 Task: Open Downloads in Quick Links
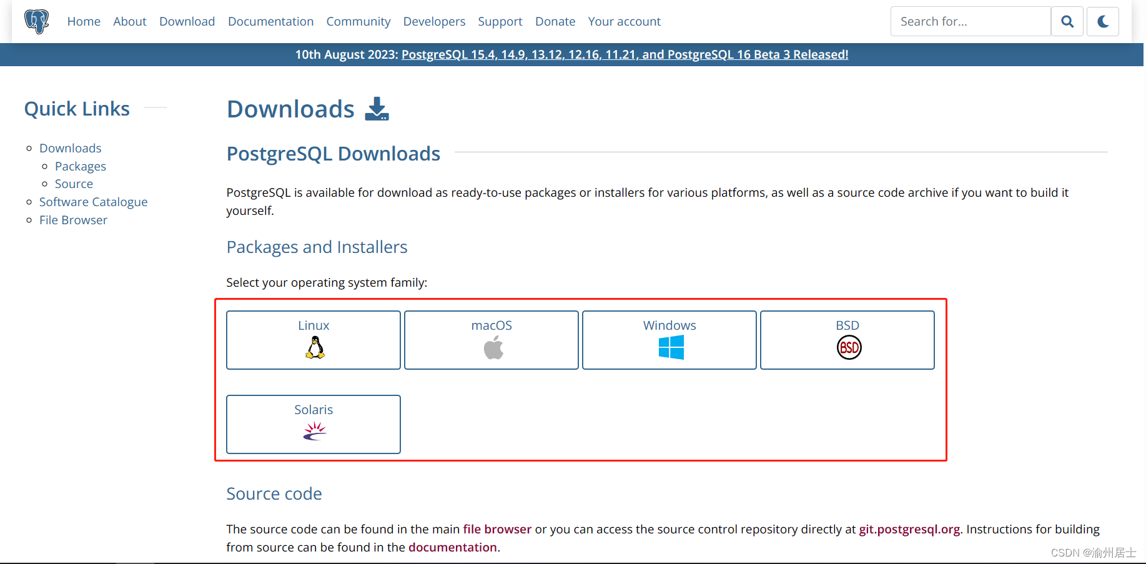pyautogui.click(x=71, y=148)
